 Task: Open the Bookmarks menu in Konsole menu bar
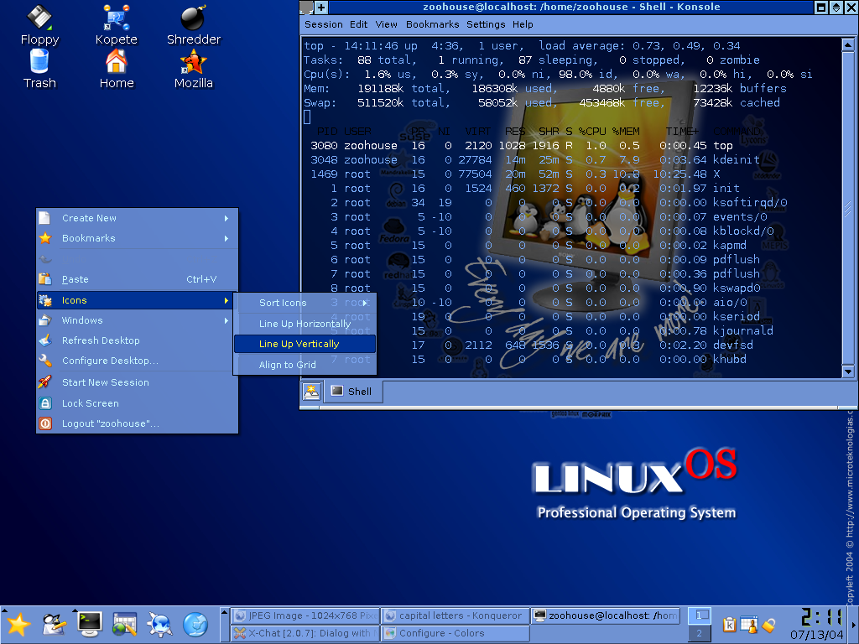click(x=432, y=24)
